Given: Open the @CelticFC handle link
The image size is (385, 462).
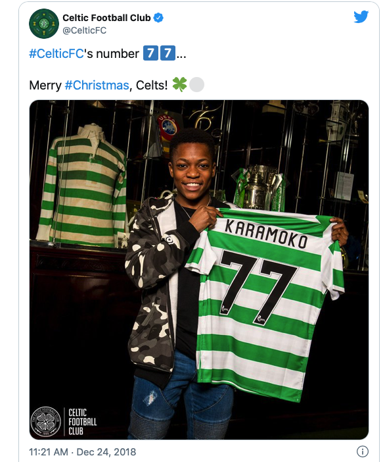Looking at the screenshot, I should point(84,30).
